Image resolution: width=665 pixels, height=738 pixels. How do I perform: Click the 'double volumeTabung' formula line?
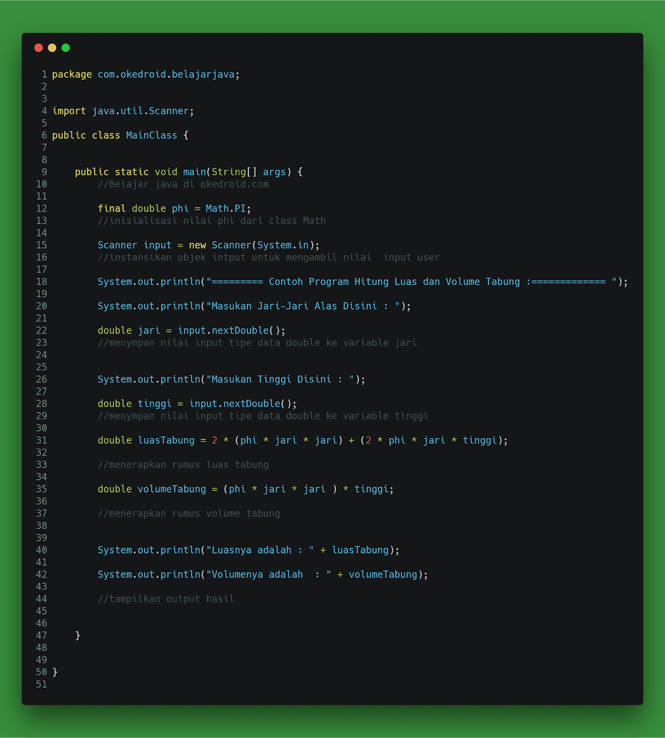click(246, 489)
